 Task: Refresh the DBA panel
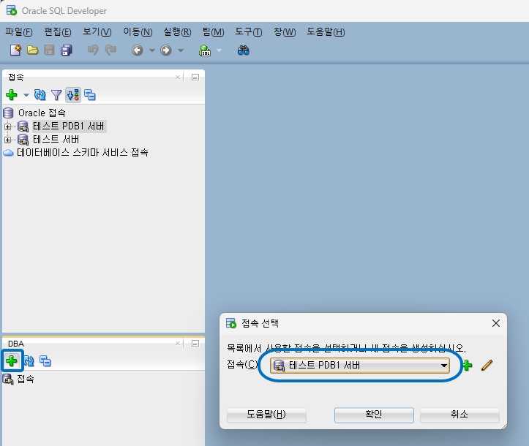coord(30,361)
